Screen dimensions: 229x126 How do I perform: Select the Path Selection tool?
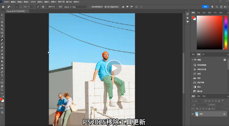coord(2,79)
